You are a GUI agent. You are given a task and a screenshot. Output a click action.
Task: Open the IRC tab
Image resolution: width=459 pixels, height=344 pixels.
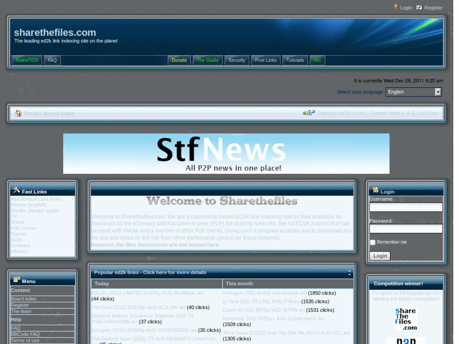[317, 60]
